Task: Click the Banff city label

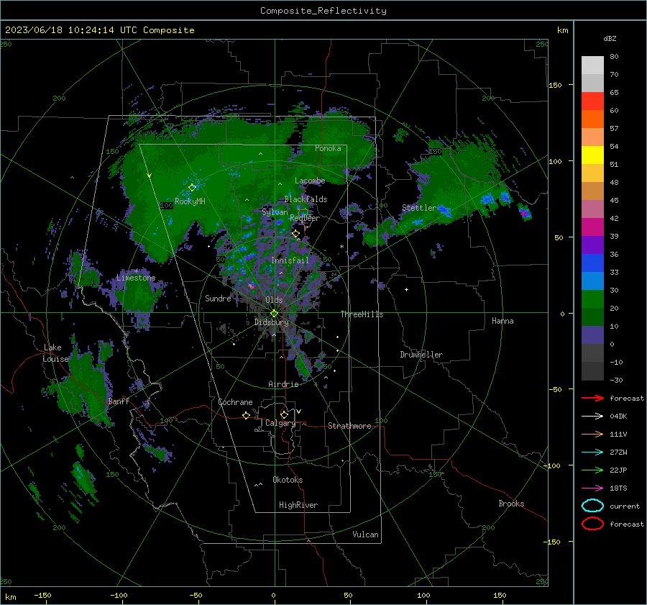Action: pos(119,401)
